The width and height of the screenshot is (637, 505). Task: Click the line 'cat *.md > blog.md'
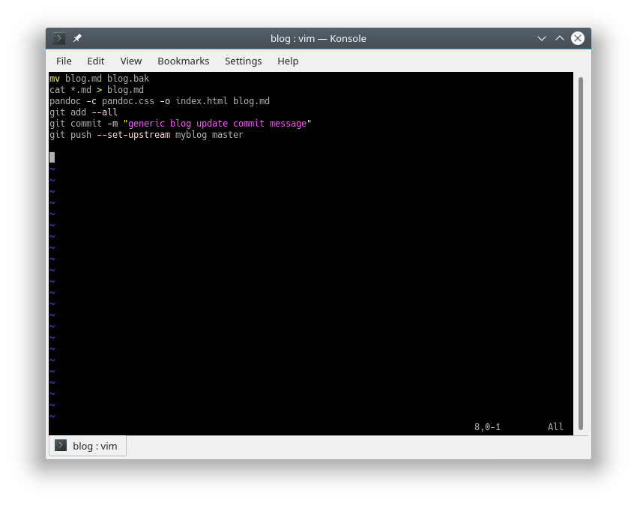[97, 90]
